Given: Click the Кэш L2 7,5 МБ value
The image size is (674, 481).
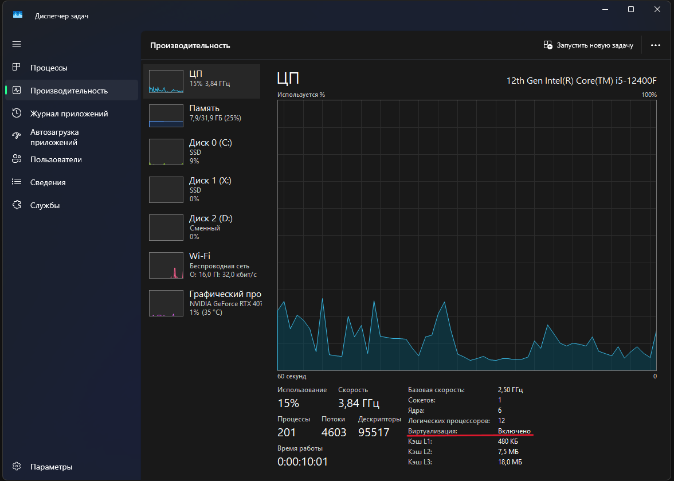Looking at the screenshot, I should (508, 452).
